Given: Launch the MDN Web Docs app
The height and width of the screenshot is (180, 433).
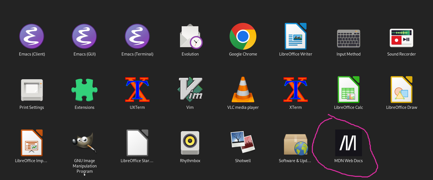Looking at the screenshot, I should click(x=348, y=143).
